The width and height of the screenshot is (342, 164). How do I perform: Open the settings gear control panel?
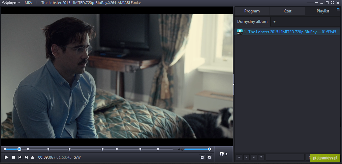pyautogui.click(x=209, y=157)
